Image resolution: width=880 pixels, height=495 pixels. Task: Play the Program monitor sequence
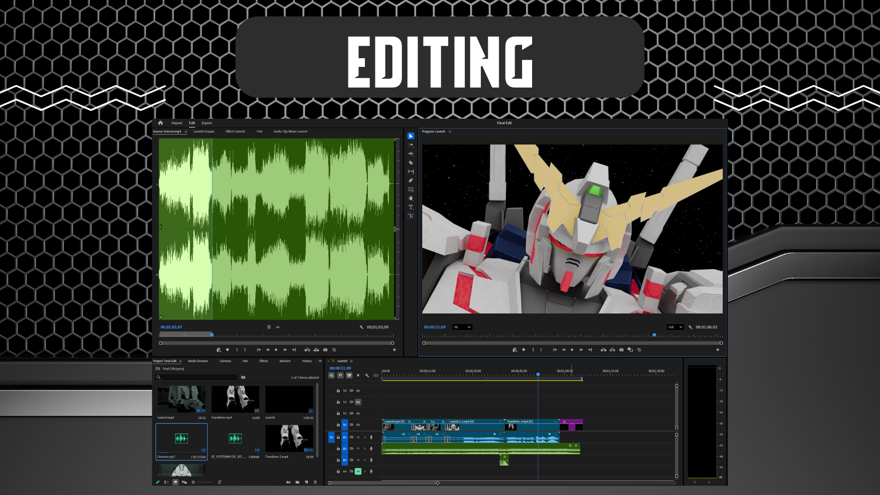coord(572,350)
